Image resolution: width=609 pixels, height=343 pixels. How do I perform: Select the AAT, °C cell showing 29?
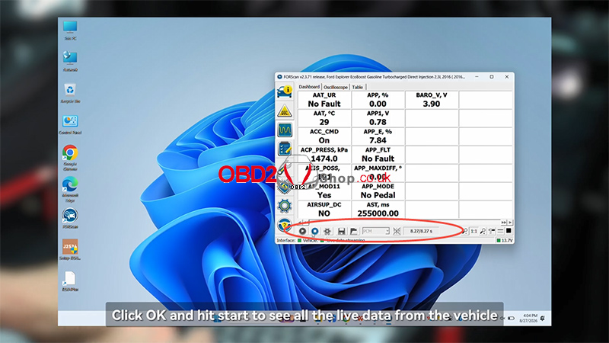tap(324, 118)
